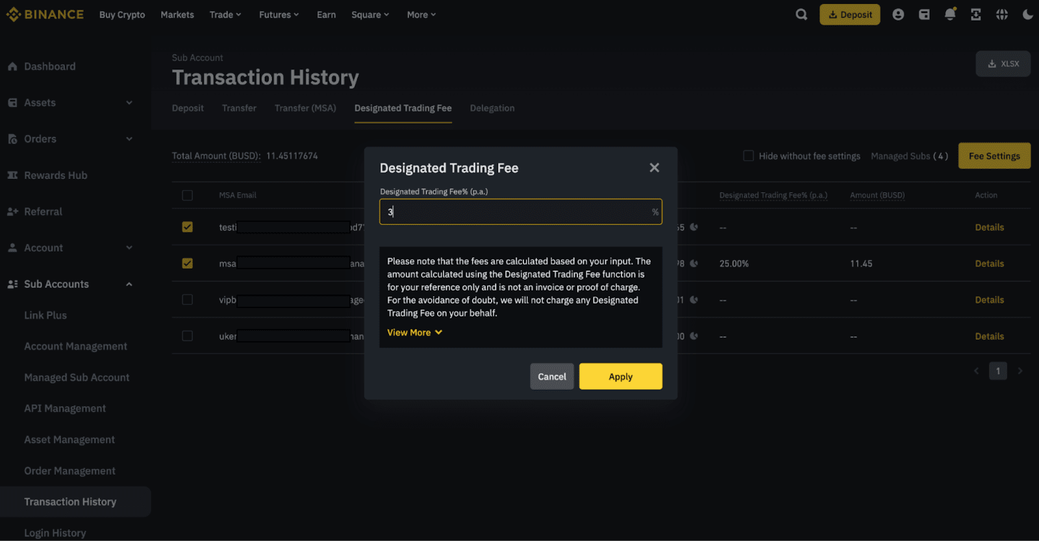Switch to the Delegation tab
Image resolution: width=1039 pixels, height=541 pixels.
click(492, 108)
